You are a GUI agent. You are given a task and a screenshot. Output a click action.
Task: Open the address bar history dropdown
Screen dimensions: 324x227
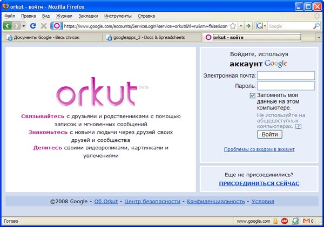pos(241,26)
